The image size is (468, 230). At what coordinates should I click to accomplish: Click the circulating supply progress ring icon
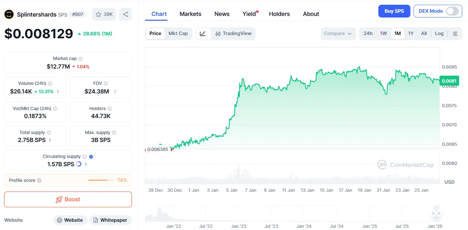tap(79, 164)
